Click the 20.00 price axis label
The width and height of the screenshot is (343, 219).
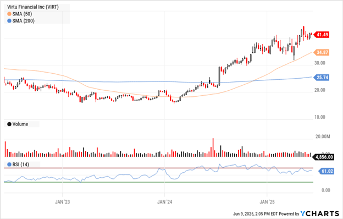[320, 90]
